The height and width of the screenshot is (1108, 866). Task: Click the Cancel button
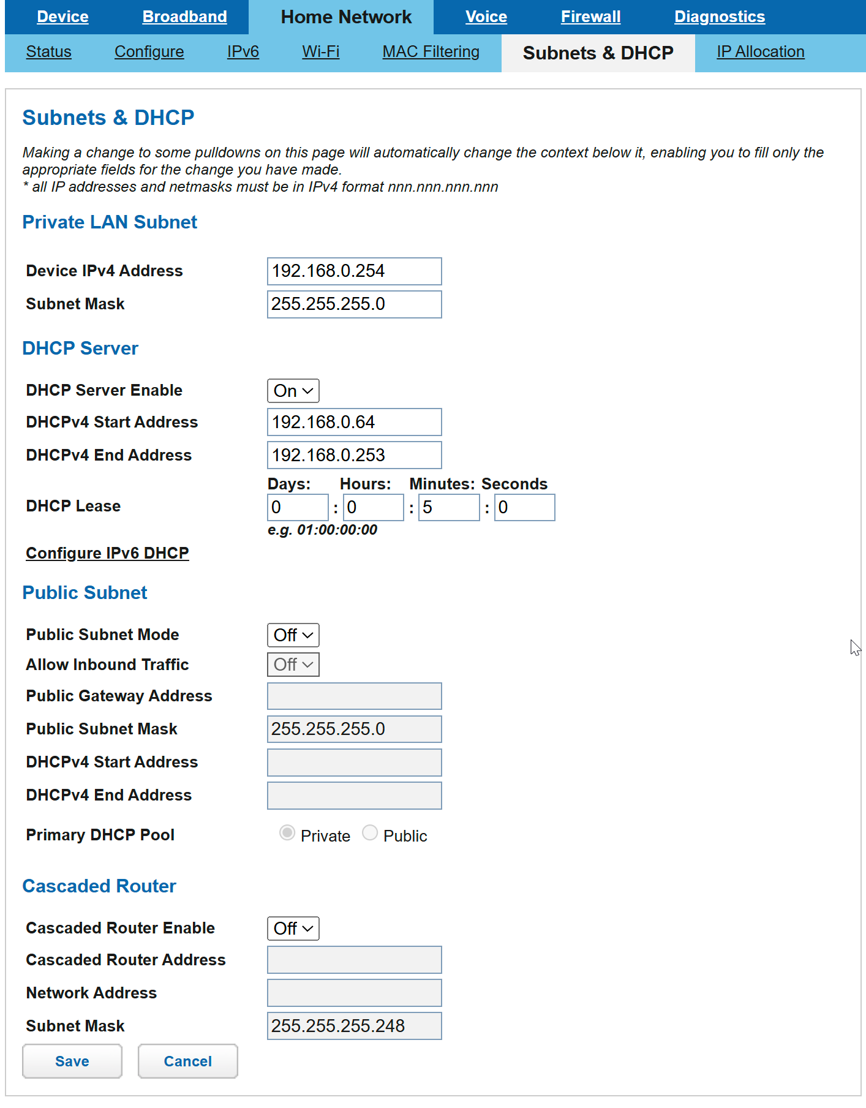(187, 1061)
